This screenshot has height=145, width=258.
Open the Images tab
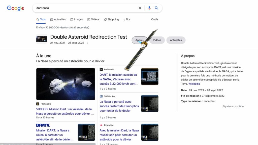[x=77, y=20]
